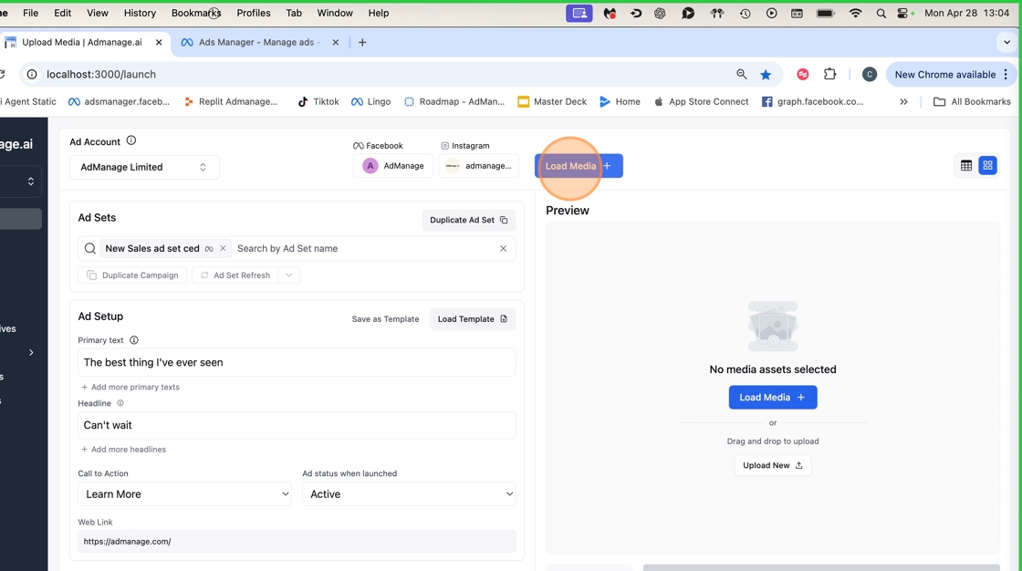Open Roadmap - AdMan bookmark
Screen dimensions: 1022x571
pos(454,101)
